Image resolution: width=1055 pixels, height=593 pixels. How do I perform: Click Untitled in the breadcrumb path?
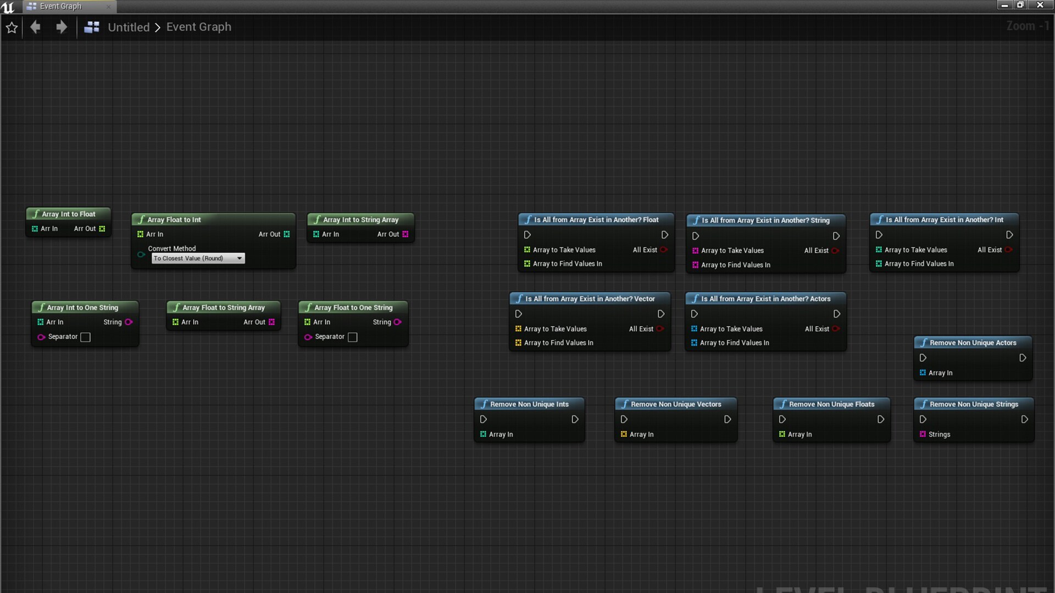(128, 27)
